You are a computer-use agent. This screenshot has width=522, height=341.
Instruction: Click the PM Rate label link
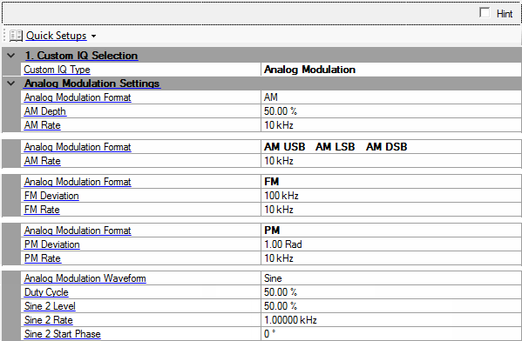coord(43,258)
